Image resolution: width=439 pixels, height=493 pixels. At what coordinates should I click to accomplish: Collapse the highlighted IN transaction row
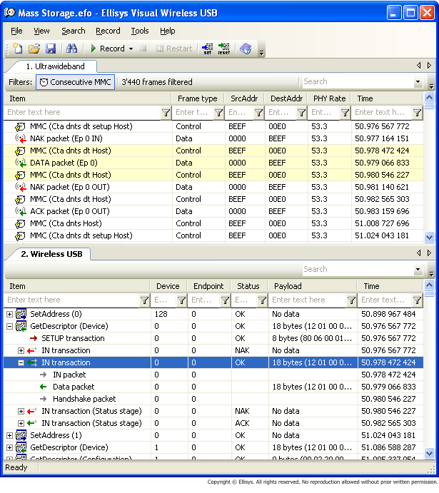click(x=21, y=362)
